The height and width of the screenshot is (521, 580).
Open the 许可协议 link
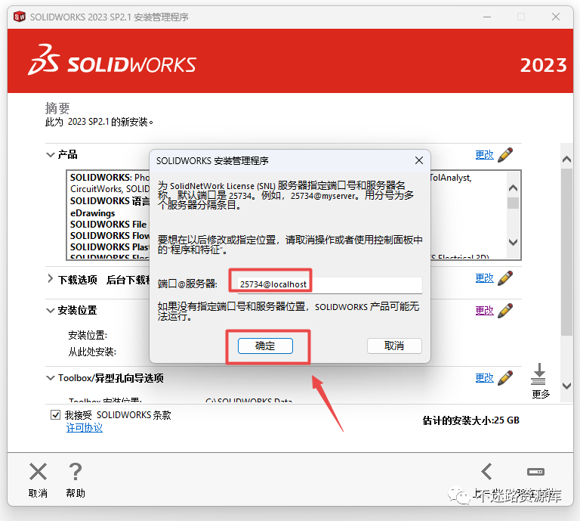[x=85, y=428]
